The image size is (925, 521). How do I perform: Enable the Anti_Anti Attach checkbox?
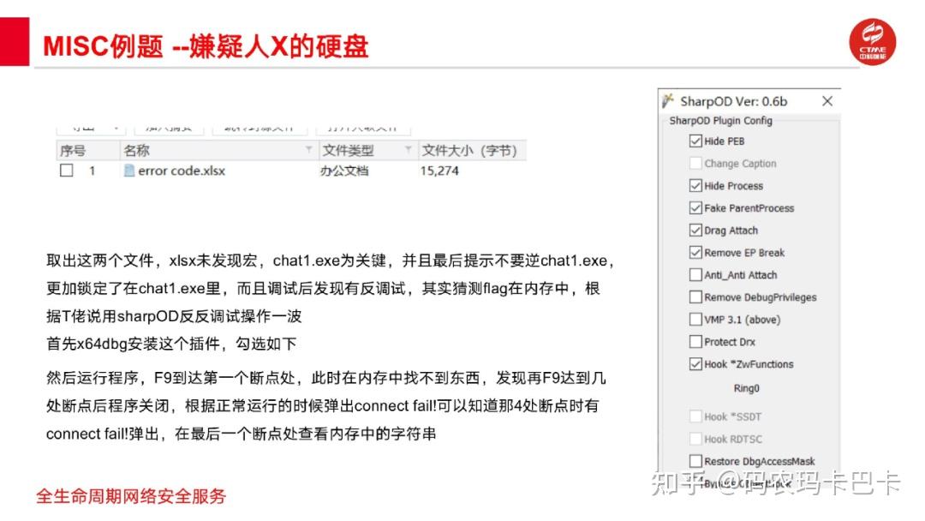pos(695,275)
